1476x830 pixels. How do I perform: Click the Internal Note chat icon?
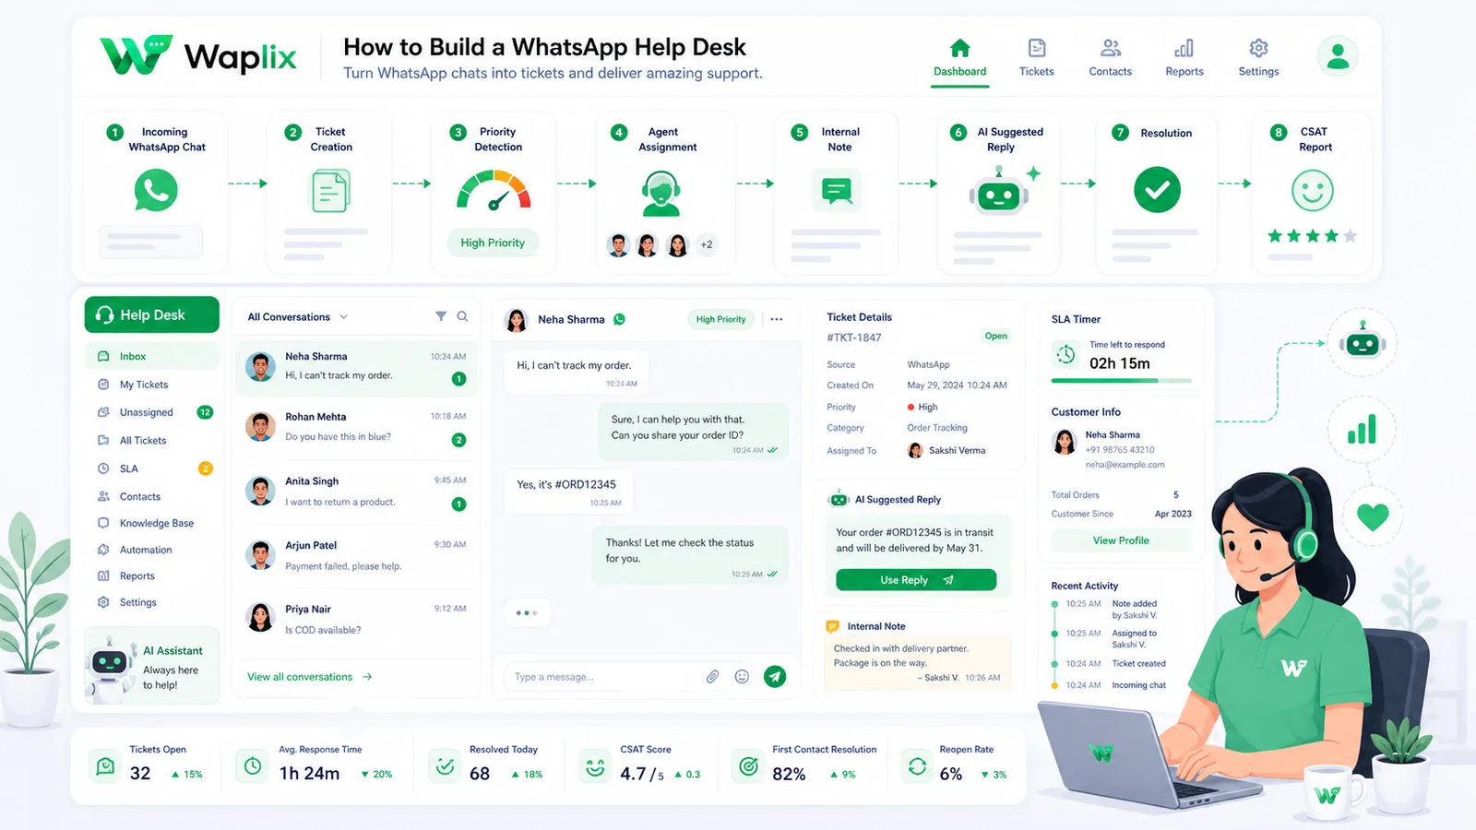tap(837, 191)
